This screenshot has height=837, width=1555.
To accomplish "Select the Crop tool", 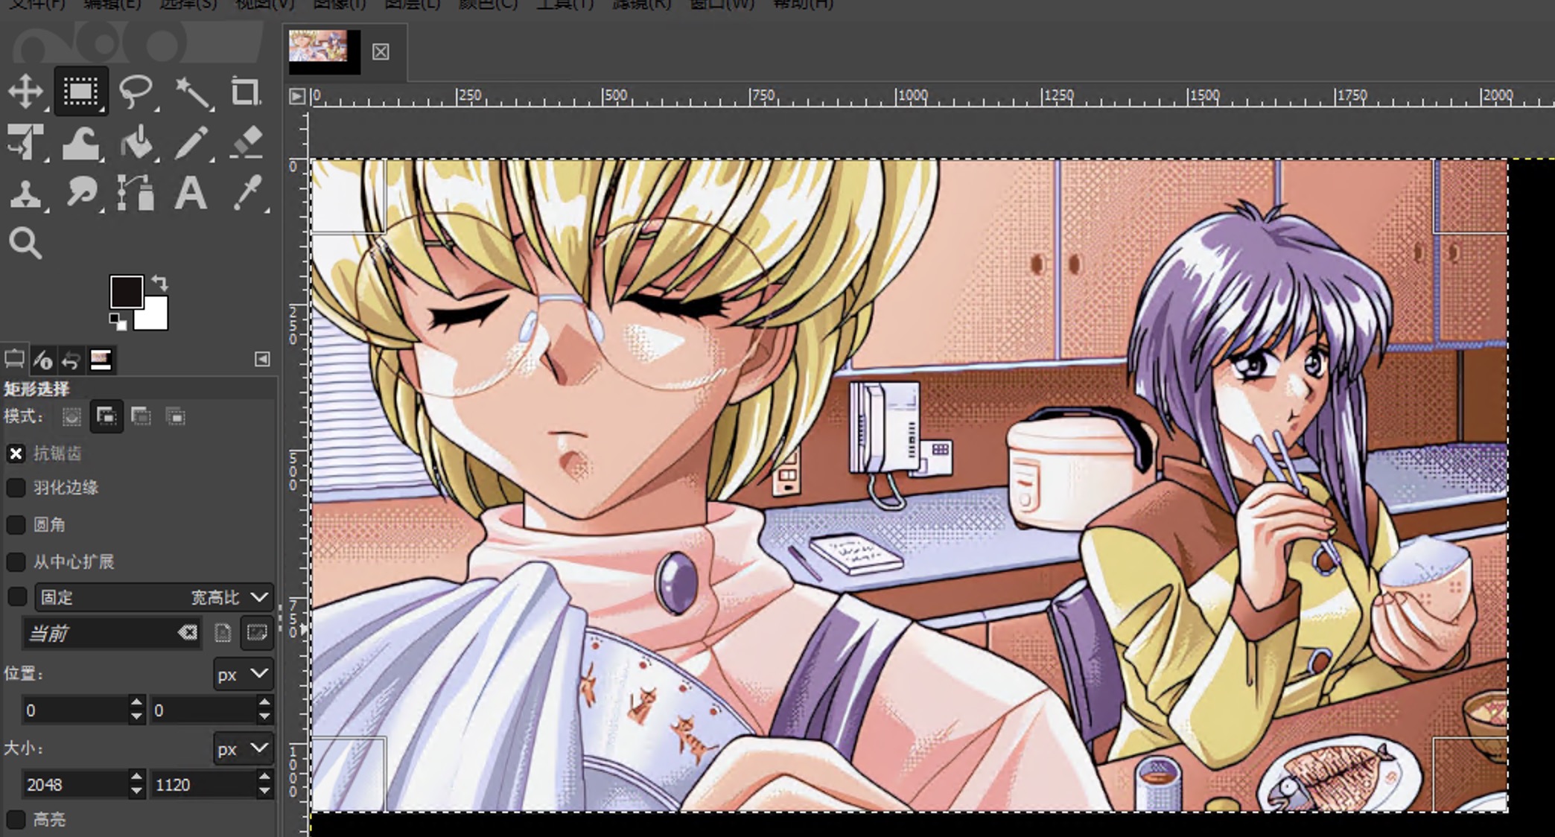I will [245, 92].
